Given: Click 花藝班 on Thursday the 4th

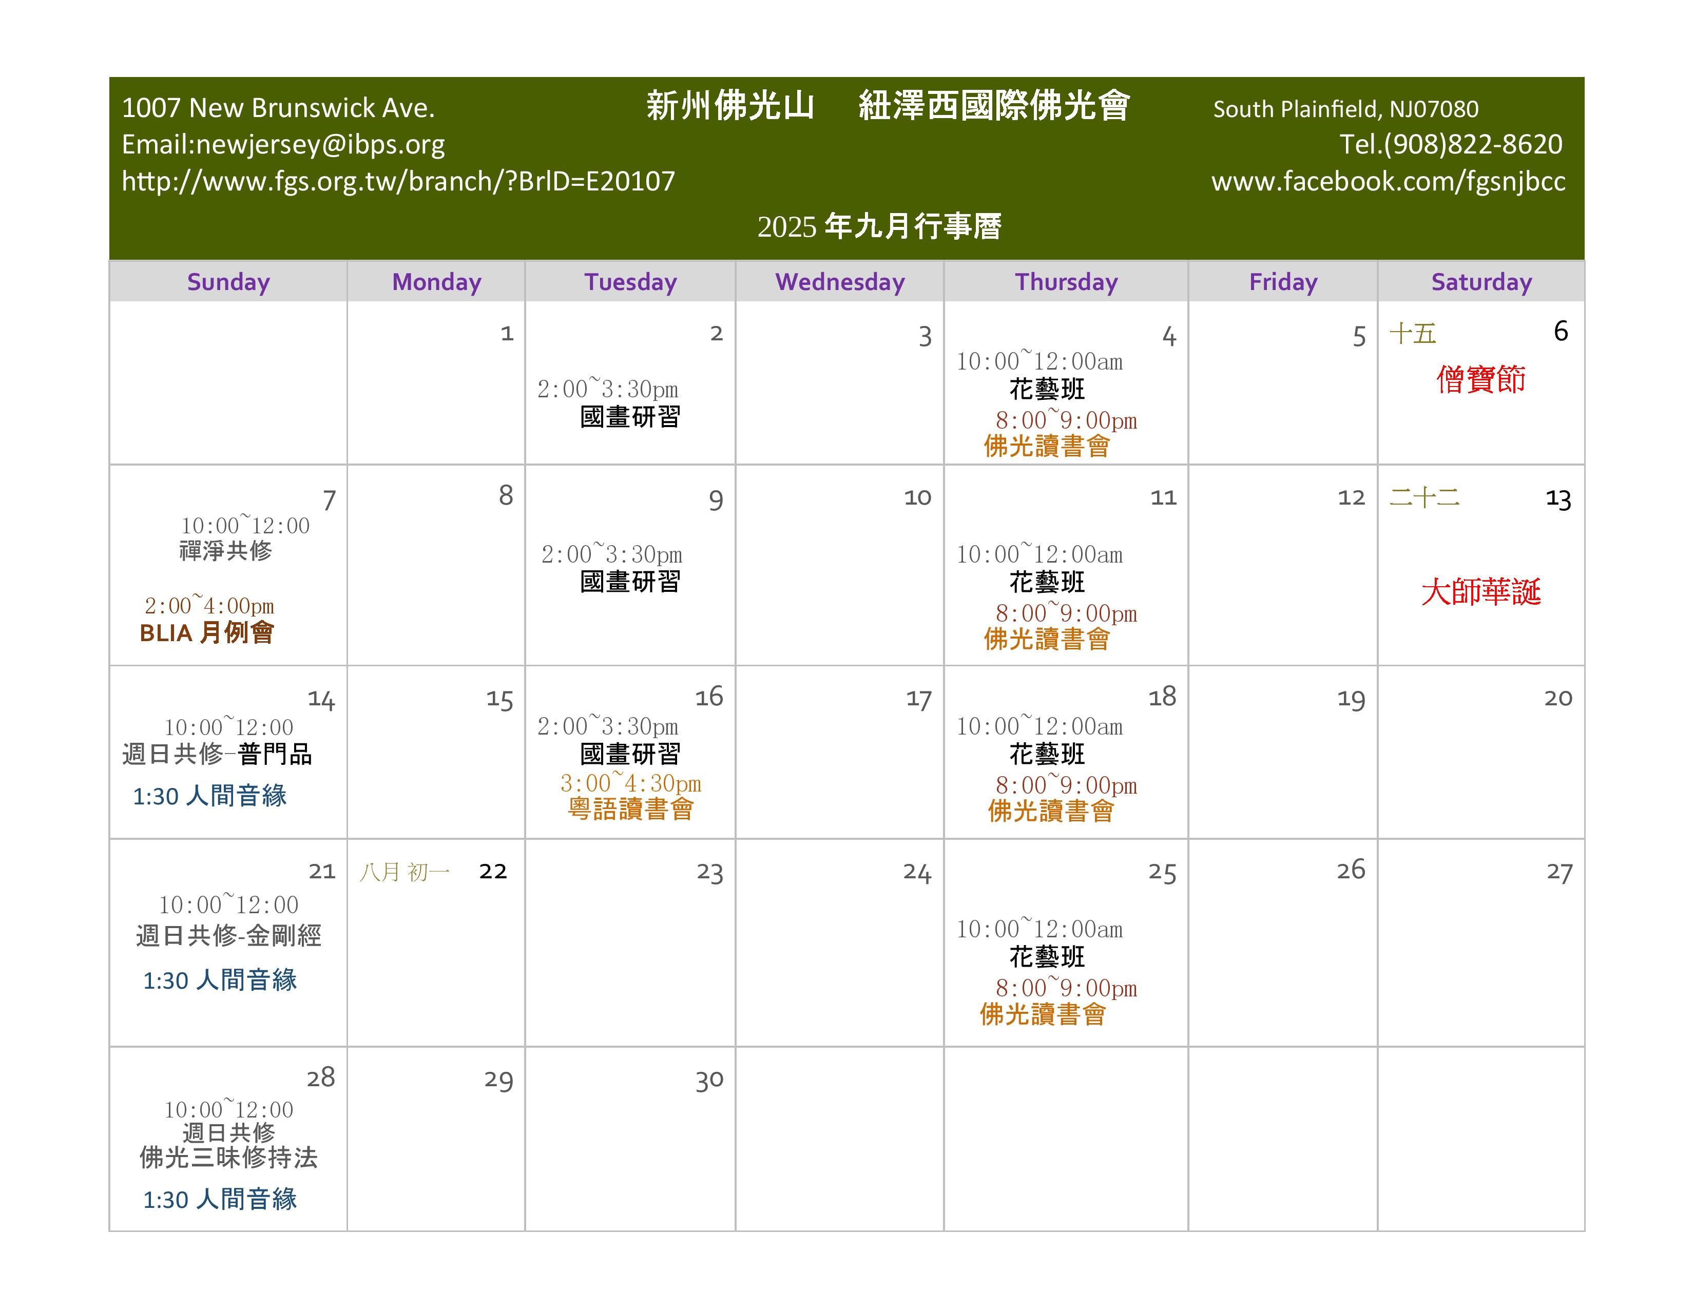Looking at the screenshot, I should (1046, 389).
